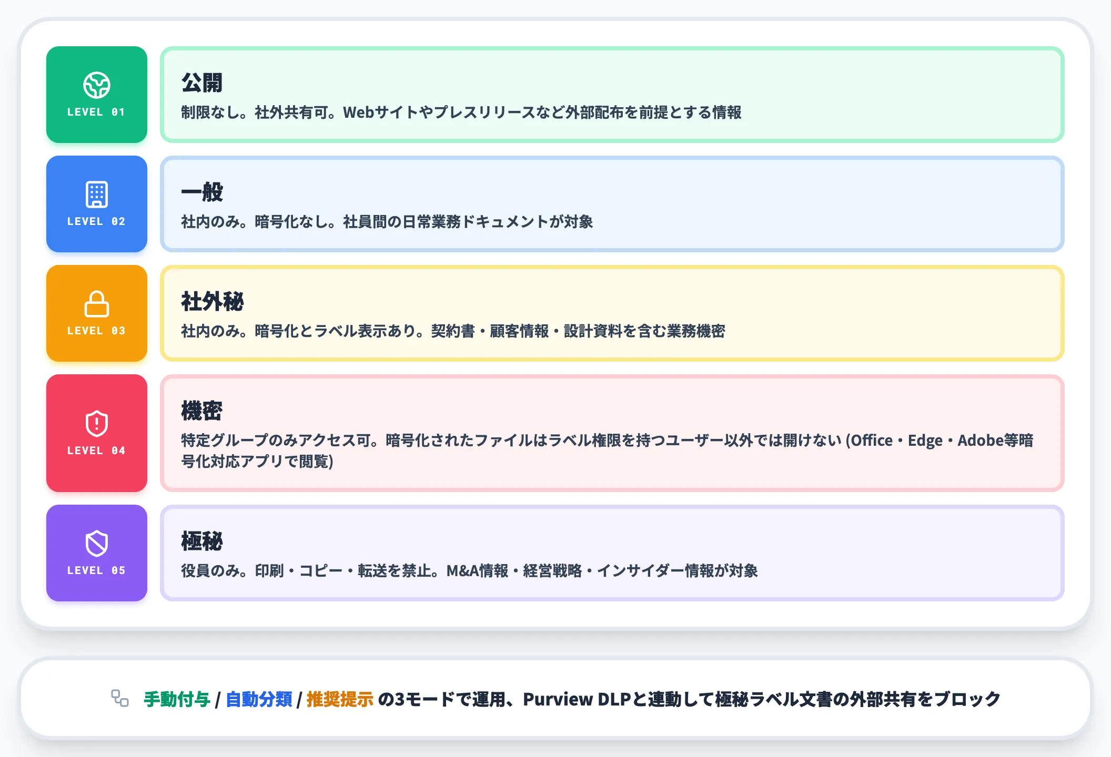Click the 公開 heading
The height and width of the screenshot is (757, 1111).
coord(202,83)
